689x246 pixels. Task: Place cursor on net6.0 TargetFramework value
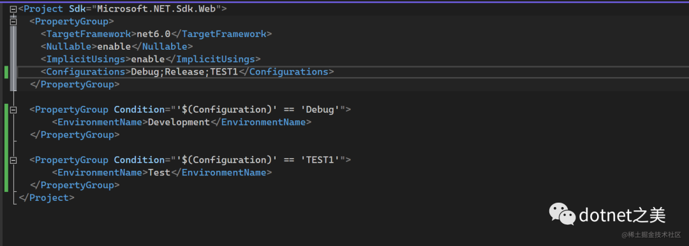tap(153, 34)
